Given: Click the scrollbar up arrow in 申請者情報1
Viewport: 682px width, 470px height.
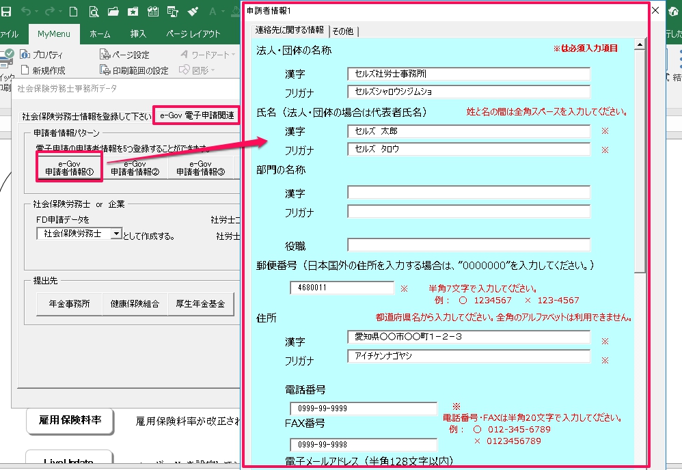Looking at the screenshot, I should [640, 44].
